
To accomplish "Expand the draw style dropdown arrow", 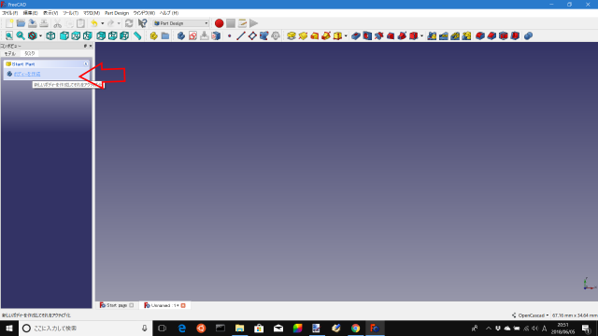I will [40, 36].
